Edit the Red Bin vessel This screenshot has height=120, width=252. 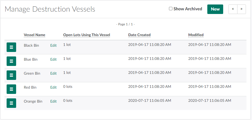[53, 87]
